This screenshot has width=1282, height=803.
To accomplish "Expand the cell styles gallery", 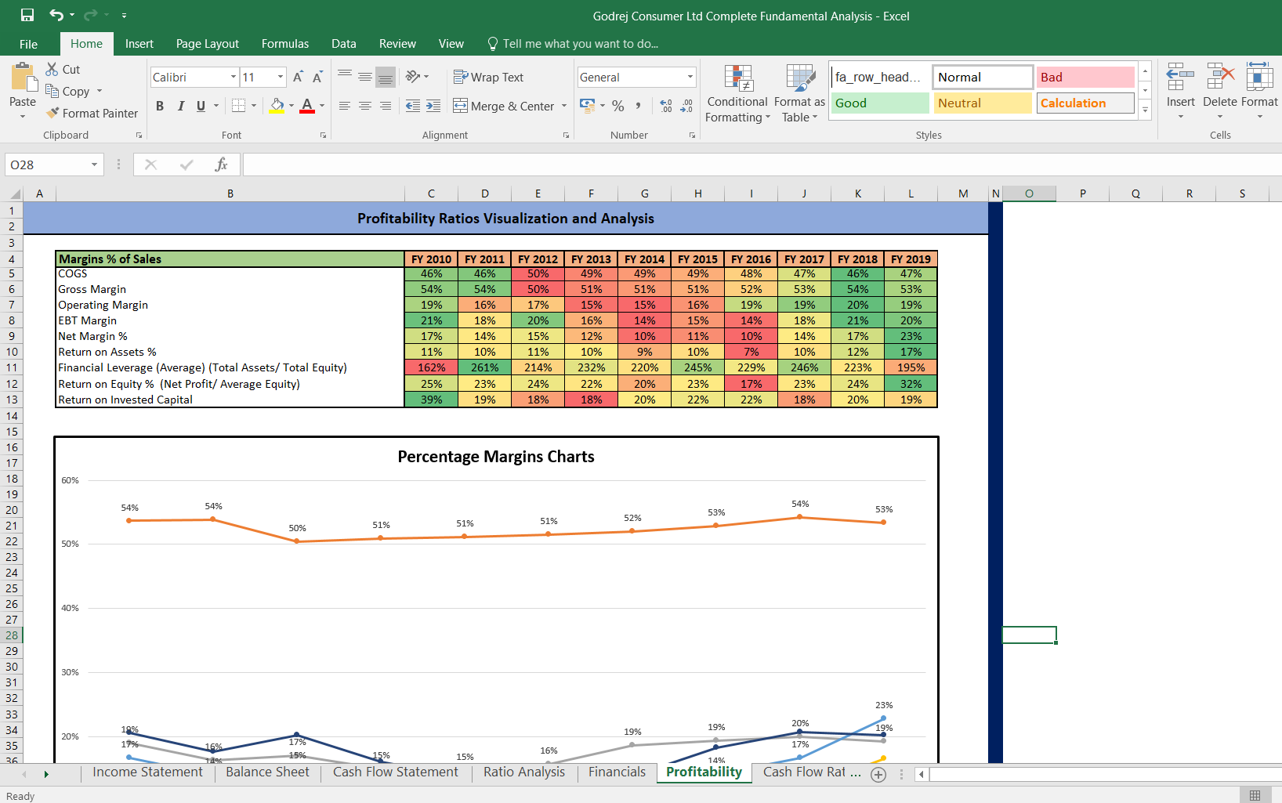I will 1145,110.
